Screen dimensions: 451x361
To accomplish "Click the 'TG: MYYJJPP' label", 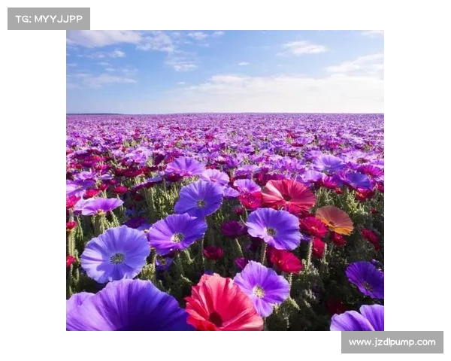I will pyautogui.click(x=49, y=19).
